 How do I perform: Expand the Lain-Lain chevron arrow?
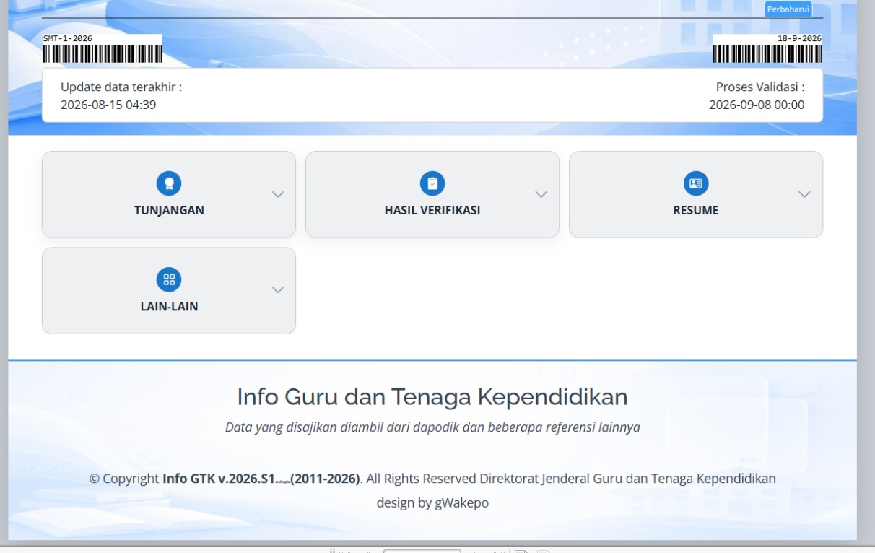pos(278,289)
